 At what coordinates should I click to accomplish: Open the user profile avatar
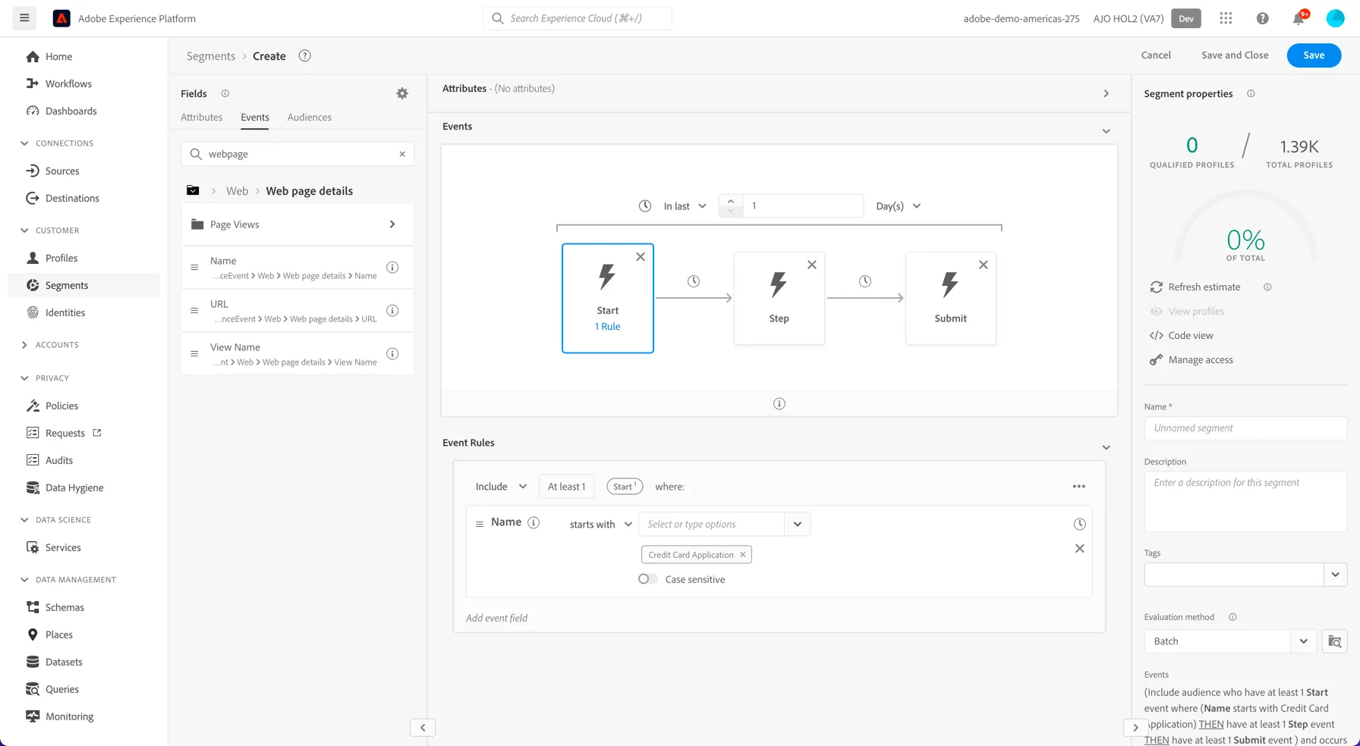click(x=1335, y=18)
